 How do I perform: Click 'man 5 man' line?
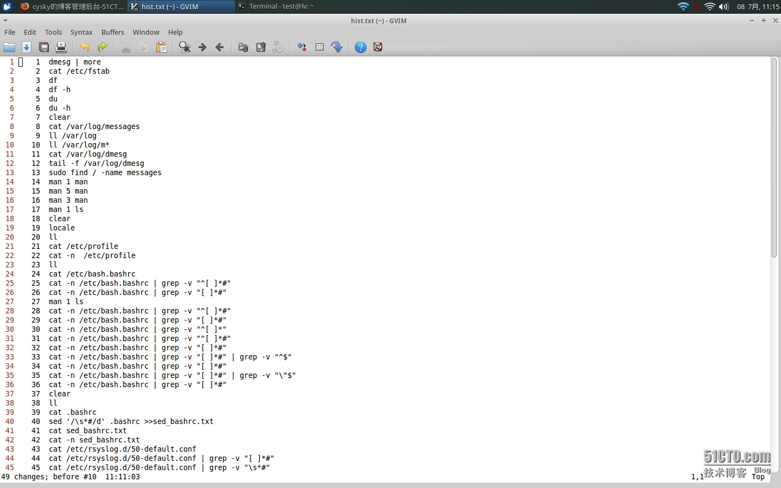(x=68, y=191)
